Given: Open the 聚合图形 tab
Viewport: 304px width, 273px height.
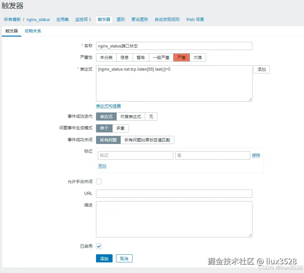Looking at the screenshot, I should (x=140, y=19).
